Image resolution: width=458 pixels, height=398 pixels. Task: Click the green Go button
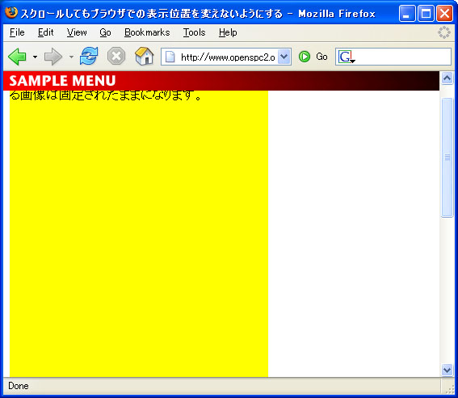tap(313, 57)
